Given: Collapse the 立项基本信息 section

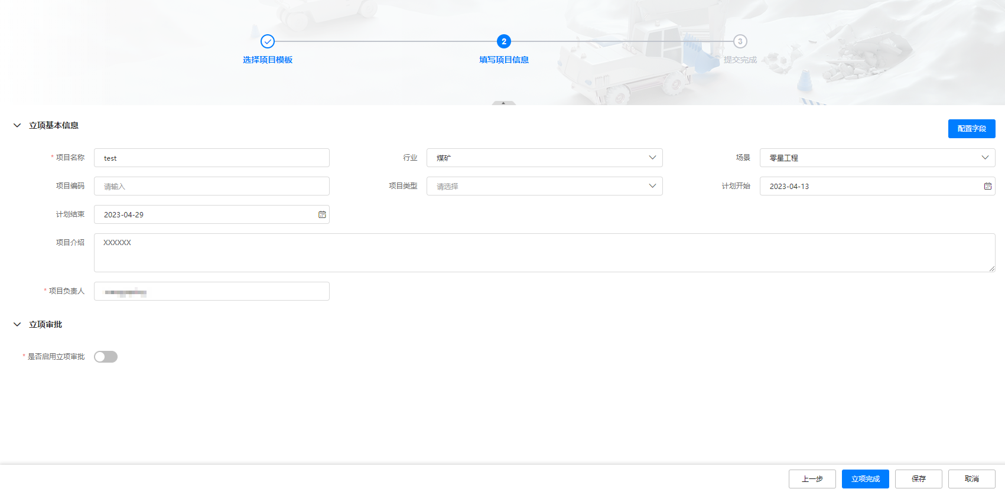Looking at the screenshot, I should point(17,125).
